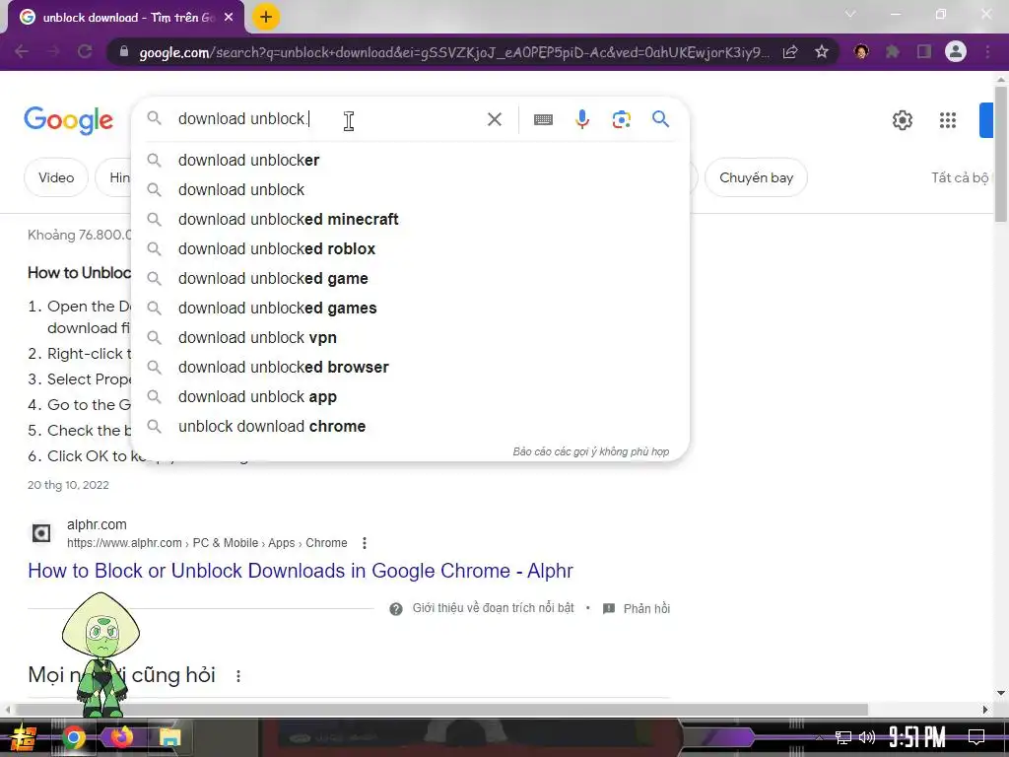Viewport: 1009px width, 757px height.
Task: Go back to previous page
Action: [x=22, y=51]
